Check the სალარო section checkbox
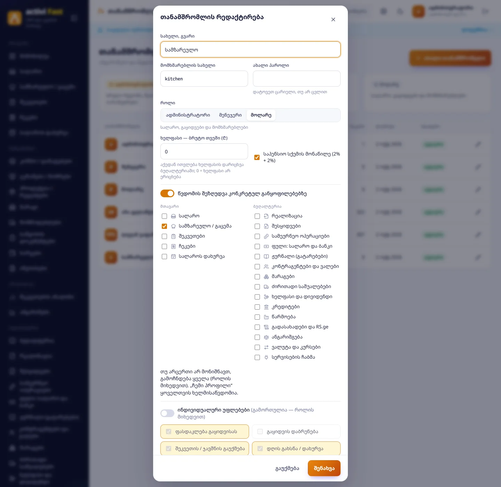Screen dimensions: 501x487 165,216
